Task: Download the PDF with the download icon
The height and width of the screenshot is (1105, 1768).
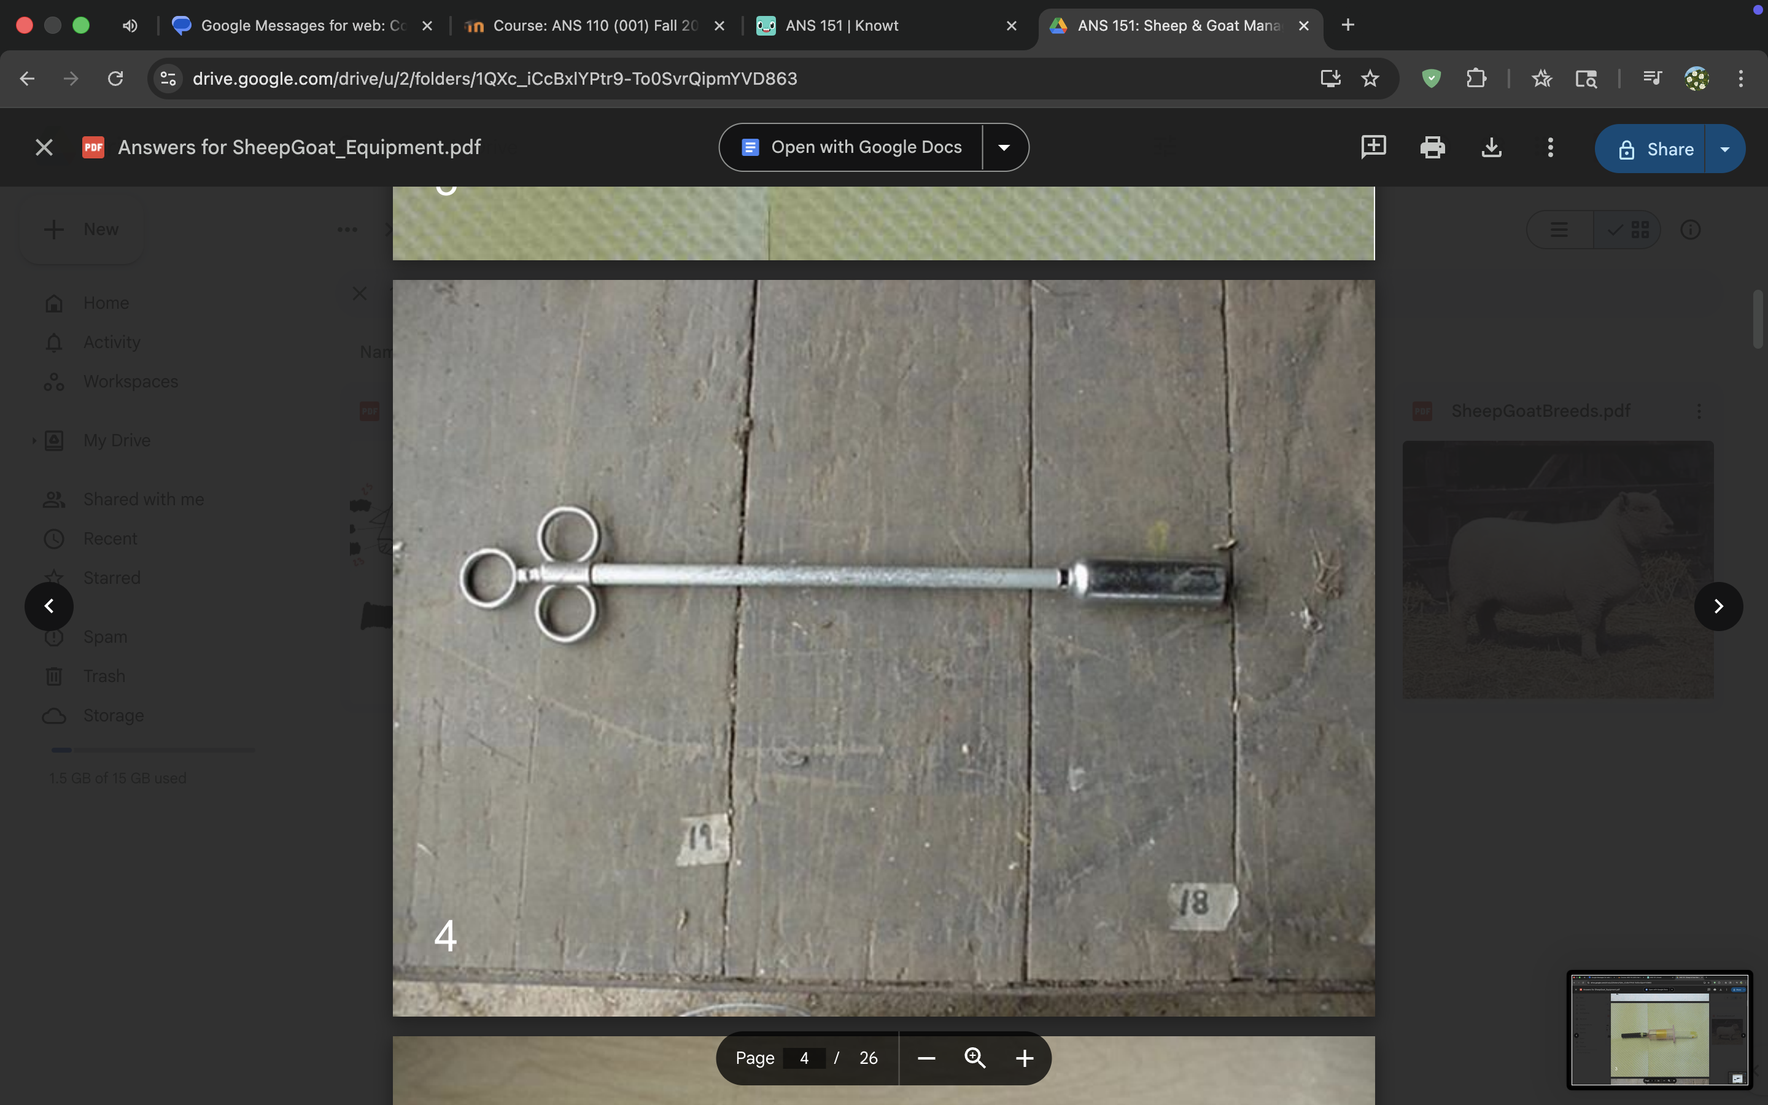Action: pos(1491,147)
